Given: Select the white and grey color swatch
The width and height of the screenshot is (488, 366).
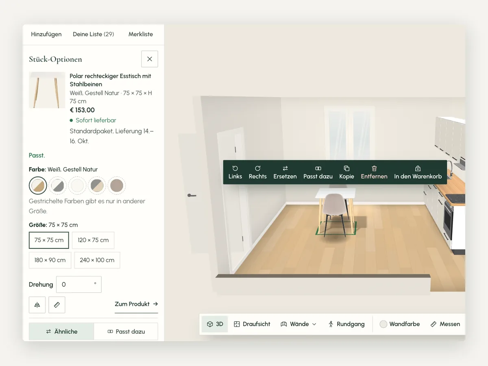Looking at the screenshot, I should tap(57, 186).
